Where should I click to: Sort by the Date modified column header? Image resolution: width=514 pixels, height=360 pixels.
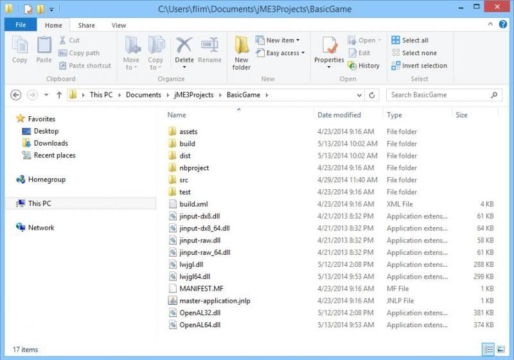[x=339, y=115]
